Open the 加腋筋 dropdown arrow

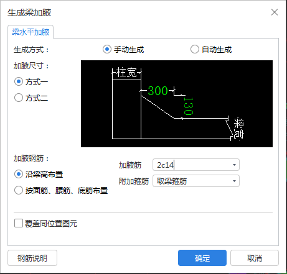[x=234, y=165]
